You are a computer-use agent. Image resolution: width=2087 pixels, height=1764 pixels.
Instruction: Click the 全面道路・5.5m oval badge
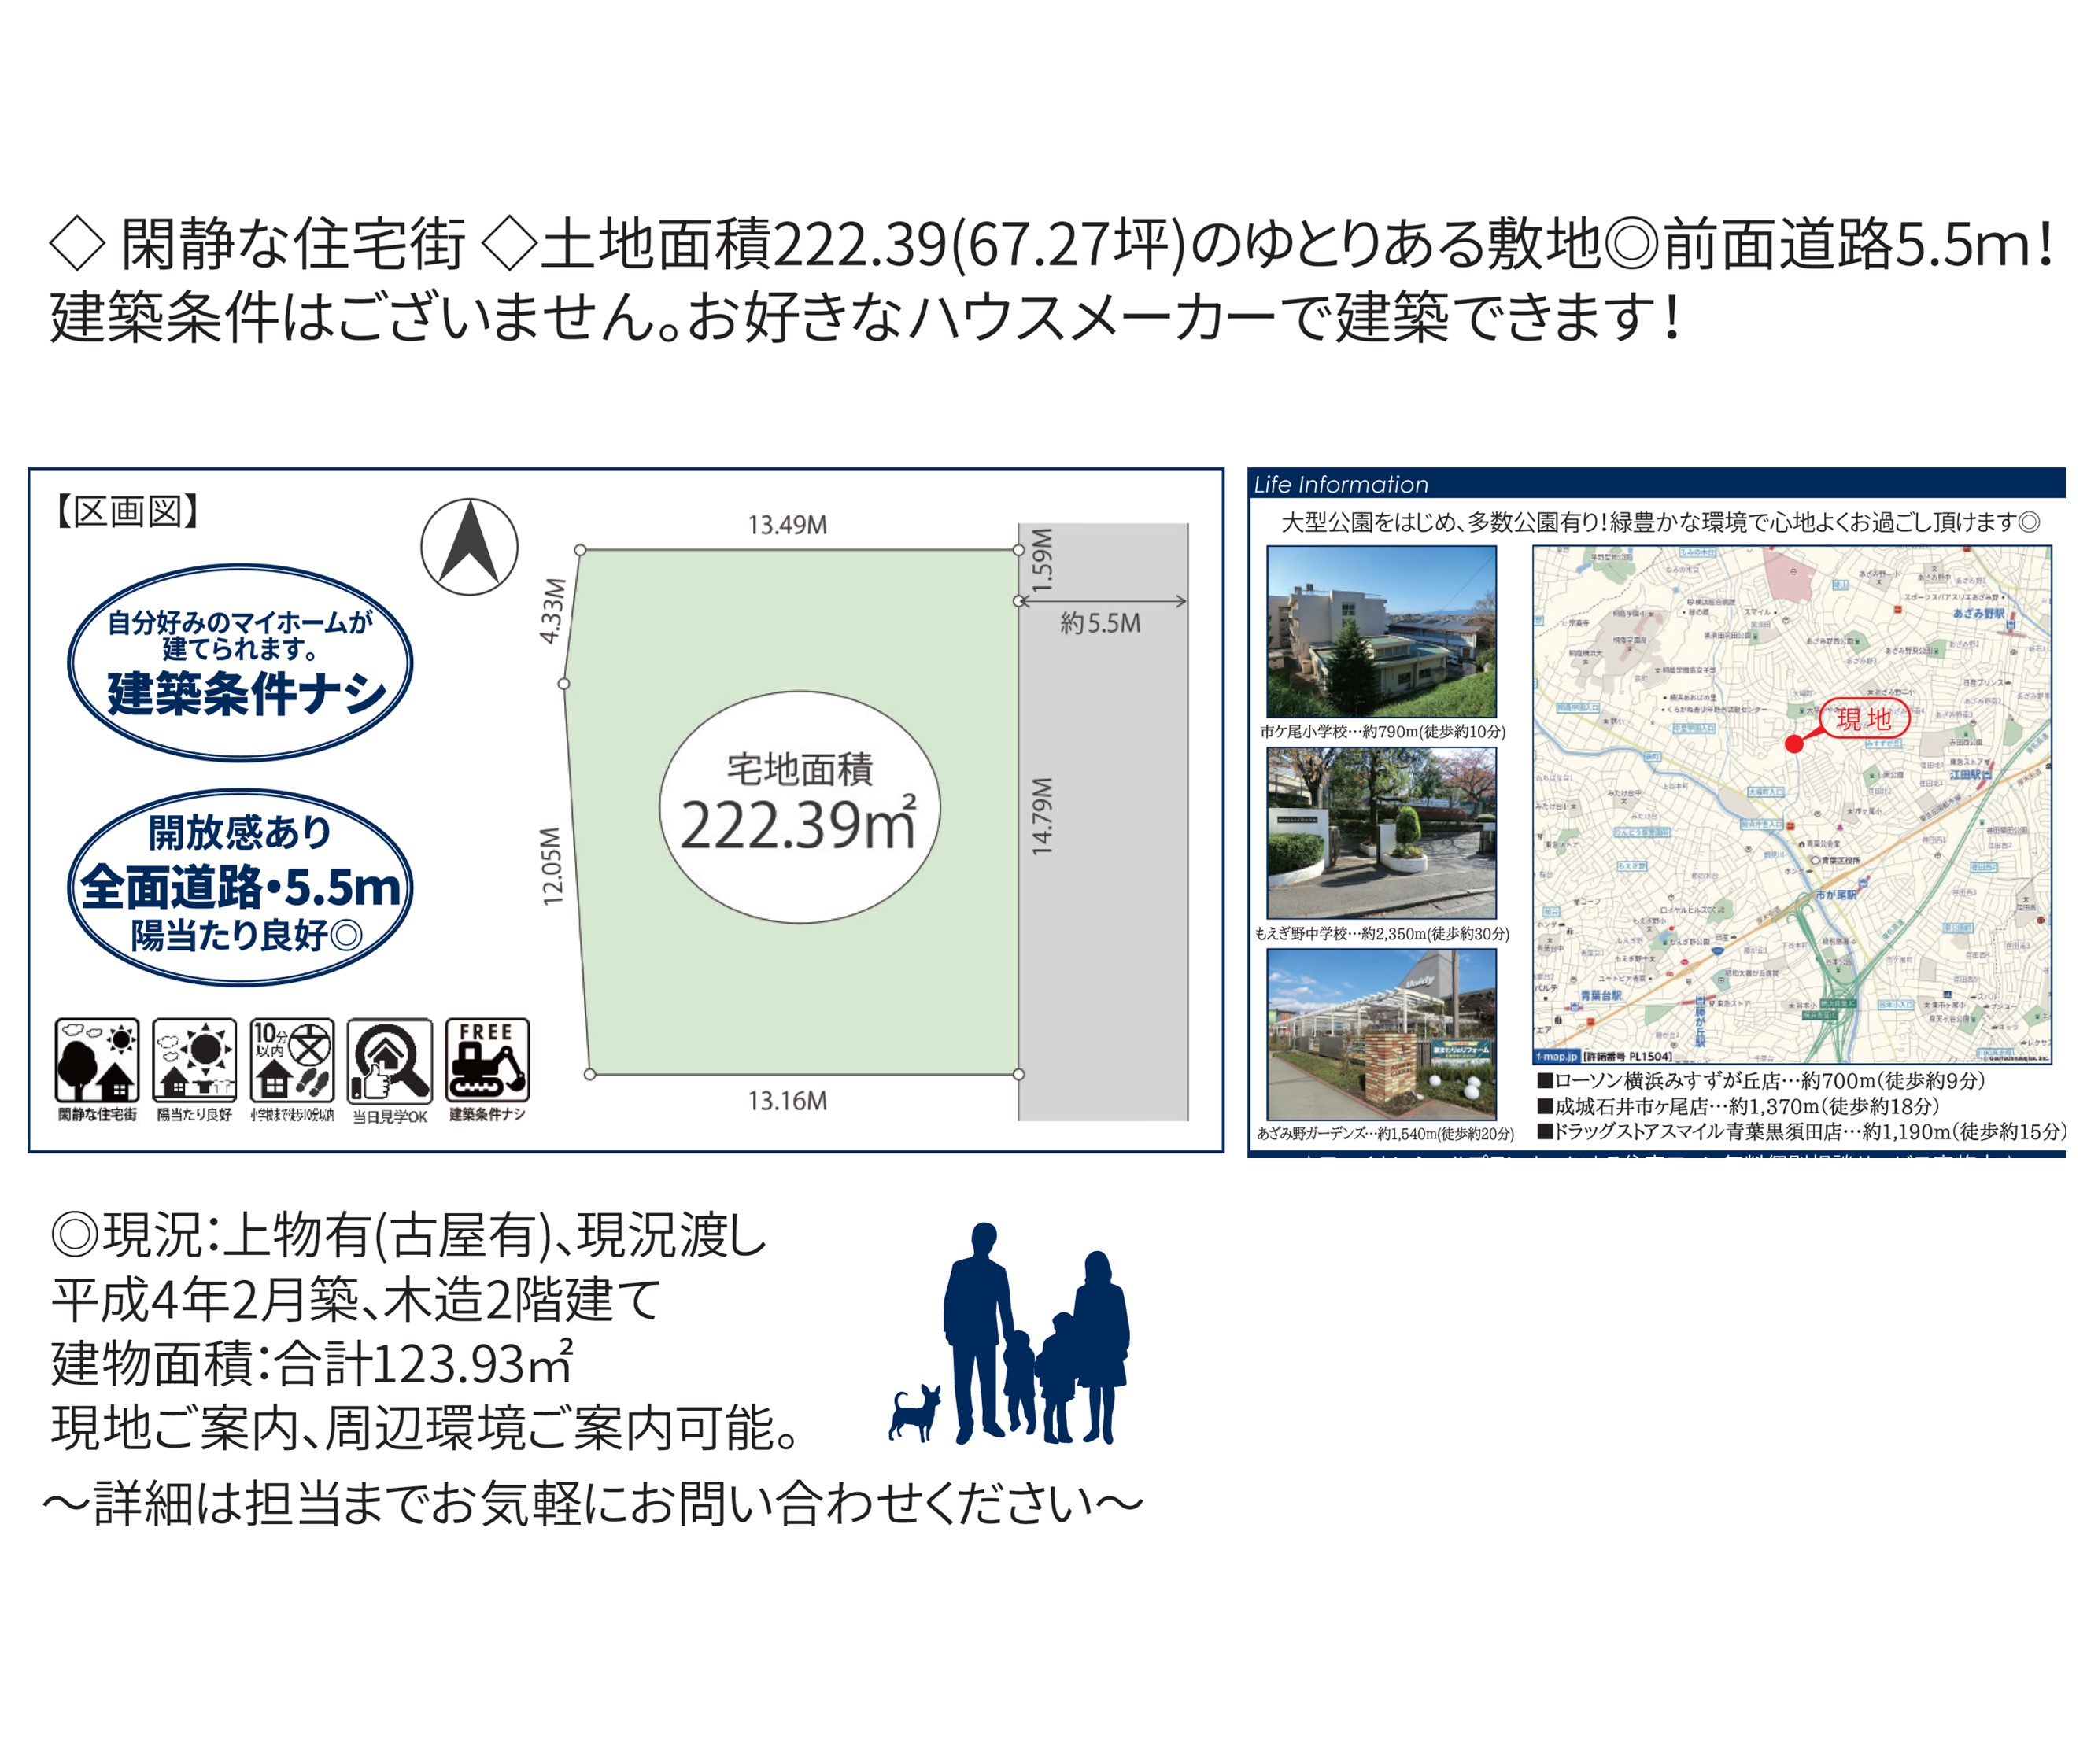coord(240,887)
